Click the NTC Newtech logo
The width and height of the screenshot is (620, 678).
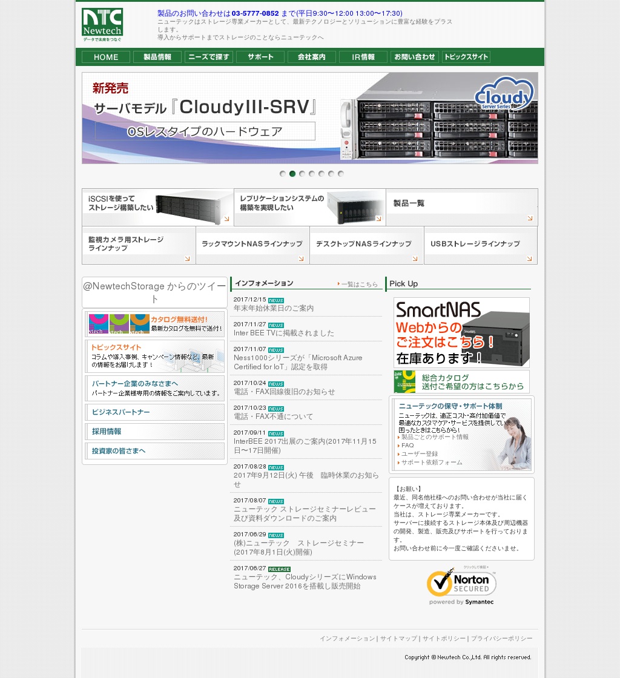tap(102, 25)
